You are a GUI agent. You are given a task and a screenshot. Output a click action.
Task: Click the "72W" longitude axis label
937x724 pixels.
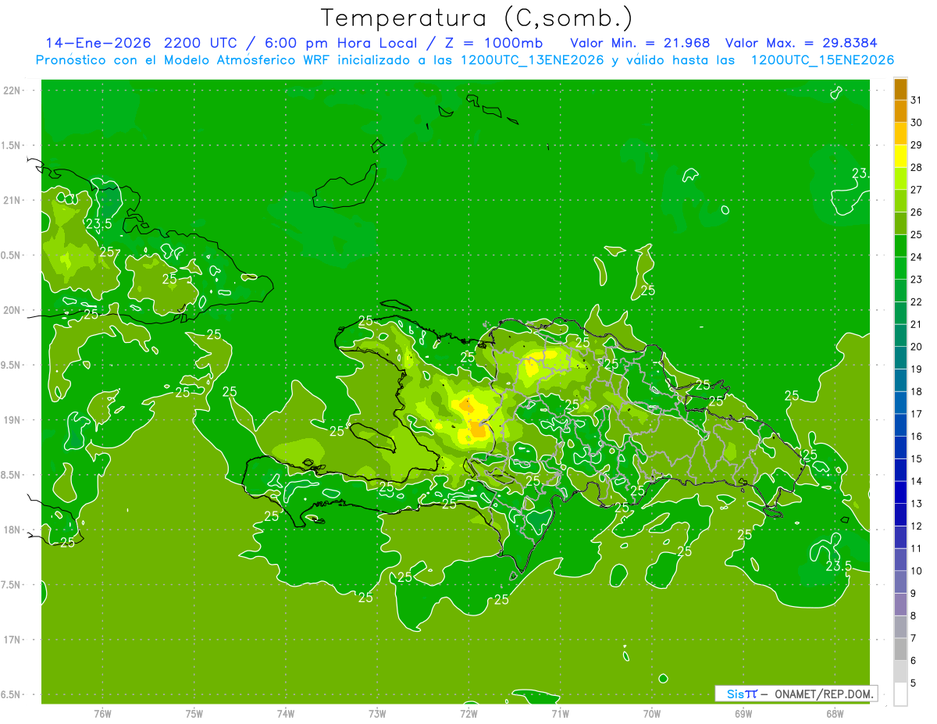pyautogui.click(x=468, y=713)
